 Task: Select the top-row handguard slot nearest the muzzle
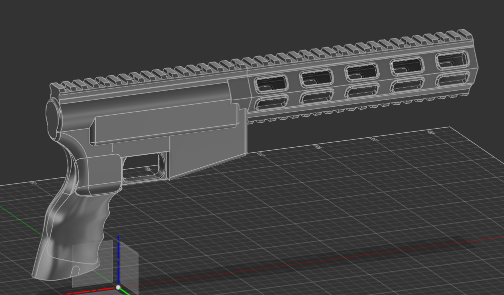452,60
